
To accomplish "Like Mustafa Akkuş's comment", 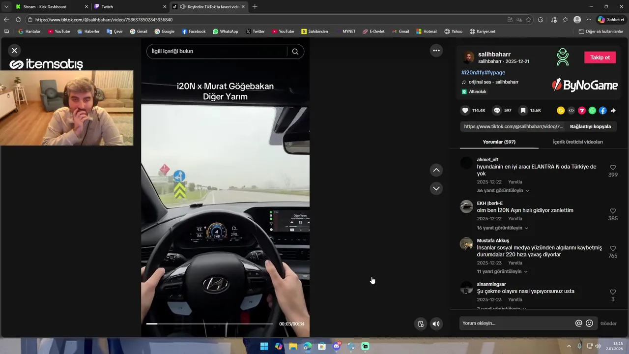I will [613, 249].
